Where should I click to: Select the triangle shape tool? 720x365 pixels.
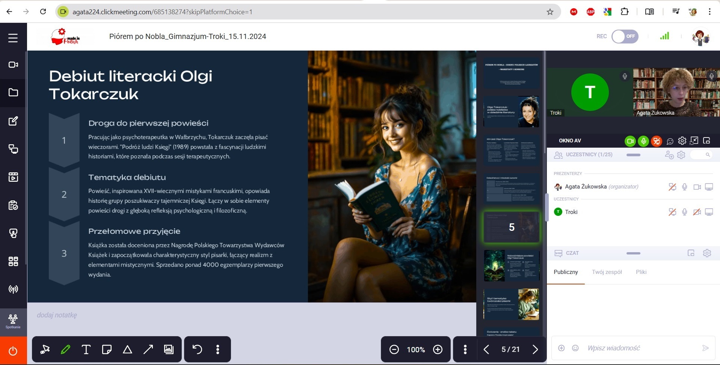click(x=127, y=350)
